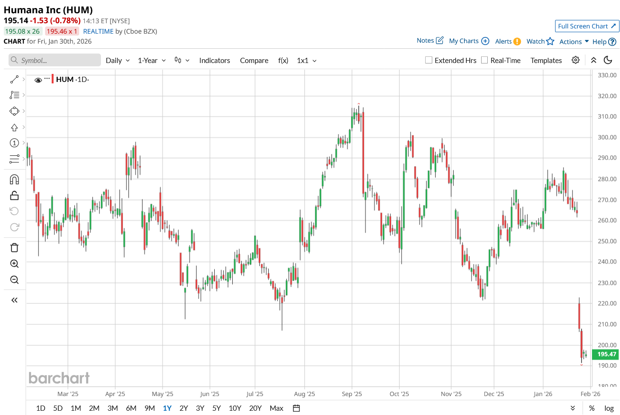Select the 6M time range
620x415 pixels.
coord(131,408)
